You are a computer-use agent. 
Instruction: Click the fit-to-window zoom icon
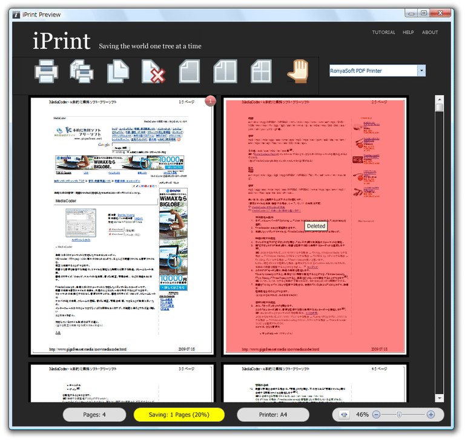[344, 415]
